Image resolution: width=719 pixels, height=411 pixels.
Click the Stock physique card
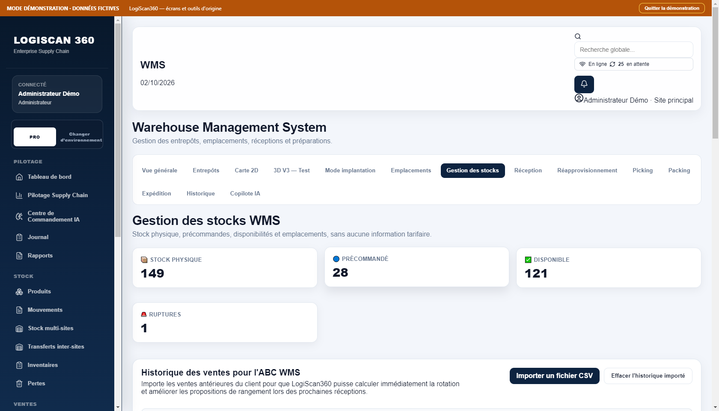225,268
